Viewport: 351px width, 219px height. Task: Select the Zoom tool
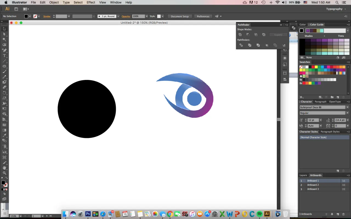4,173
